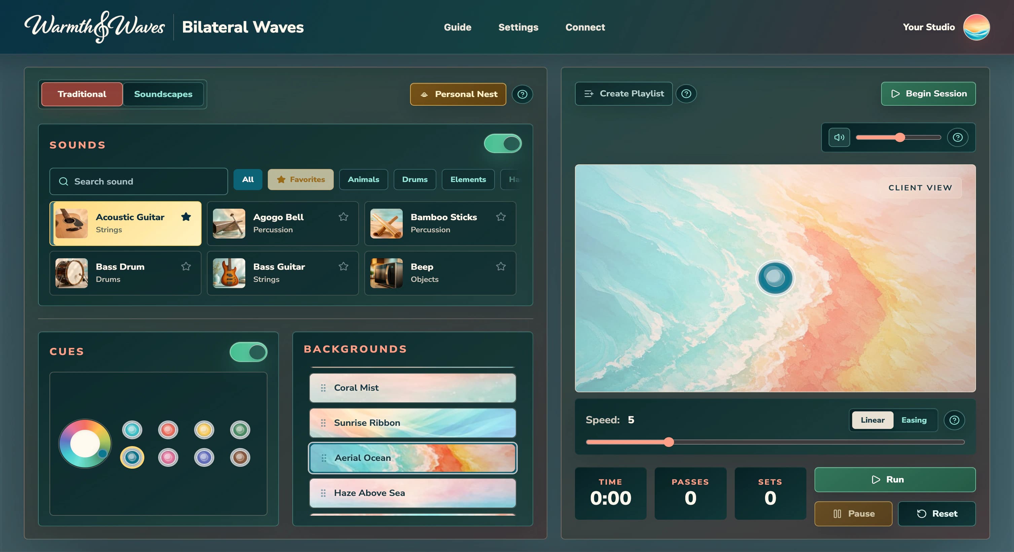Click the Reset button
Image resolution: width=1014 pixels, height=552 pixels.
[937, 513]
